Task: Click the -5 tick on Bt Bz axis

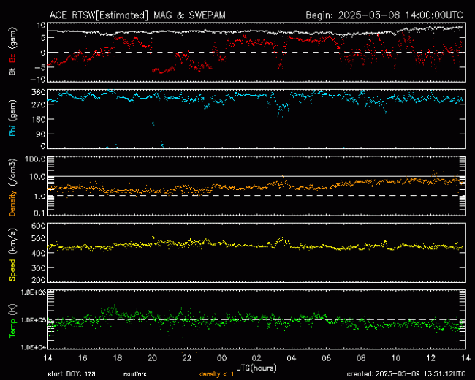Action: [39, 67]
